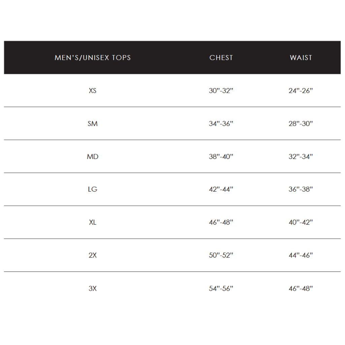Click the MEN'S/UNISEX TOPS column header
This screenshot has width=345, height=345.
tap(93, 58)
